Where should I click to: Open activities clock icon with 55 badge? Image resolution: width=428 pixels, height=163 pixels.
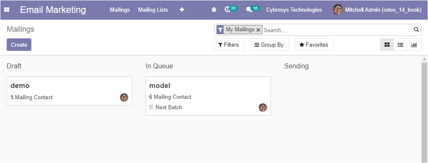click(x=231, y=9)
